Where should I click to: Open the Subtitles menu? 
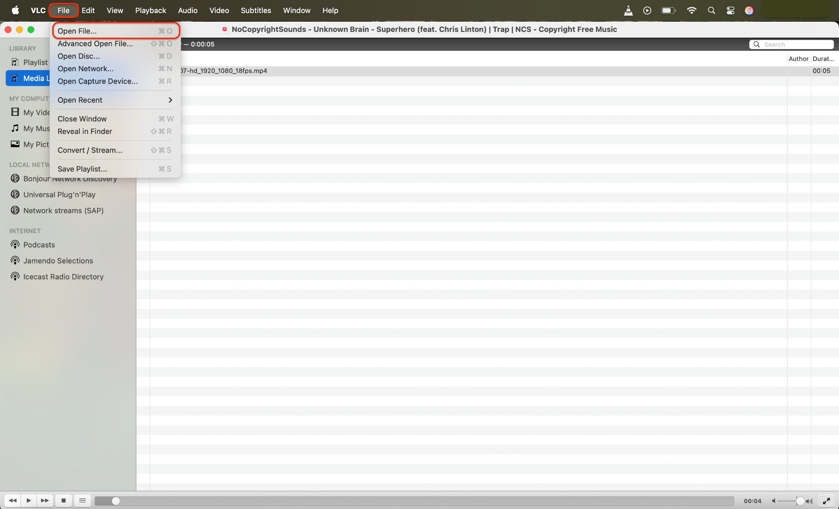point(256,10)
